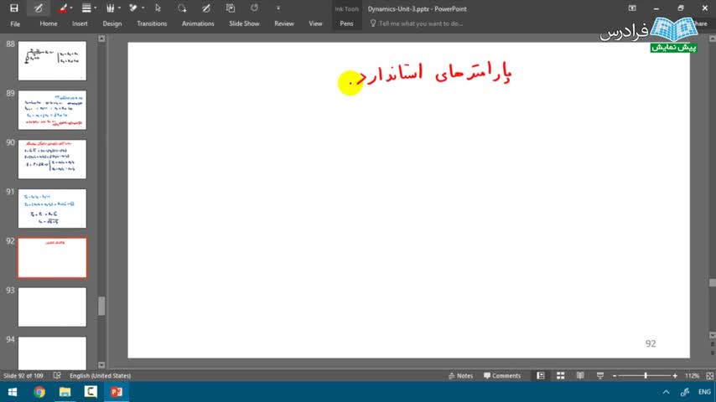Show hidden system tray icons chevron
The image size is (716, 402).
667,392
